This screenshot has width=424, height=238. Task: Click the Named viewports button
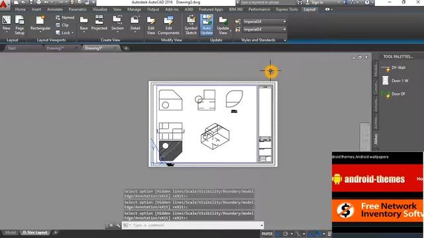point(65,18)
